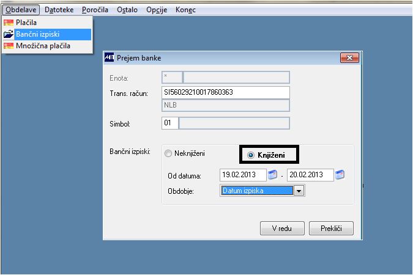Expand the Obdobje dropdown arrow
The width and height of the screenshot is (413, 275).
pyautogui.click(x=299, y=191)
